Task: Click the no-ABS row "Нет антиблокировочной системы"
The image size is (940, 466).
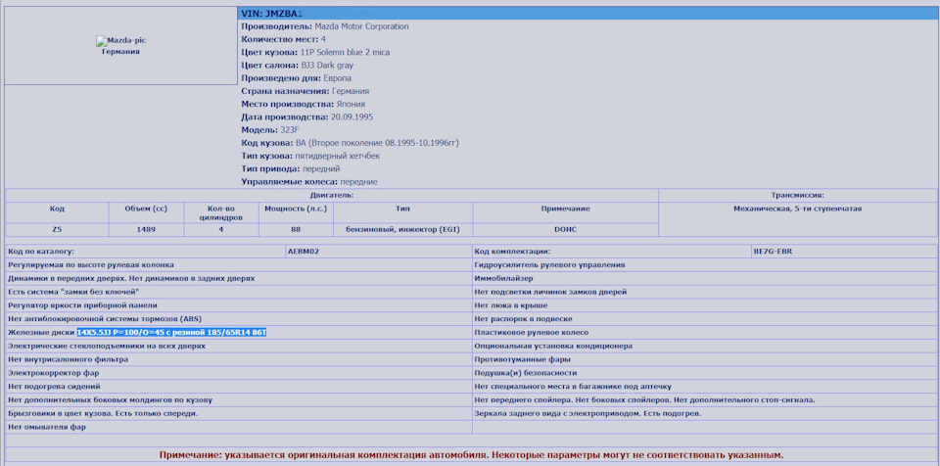Action: (239, 318)
